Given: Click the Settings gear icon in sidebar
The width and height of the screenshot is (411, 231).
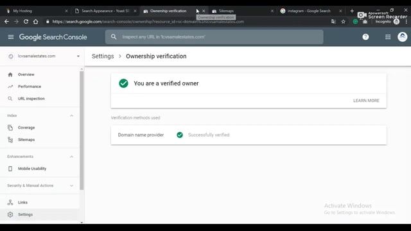Looking at the screenshot, I should coord(10,214).
